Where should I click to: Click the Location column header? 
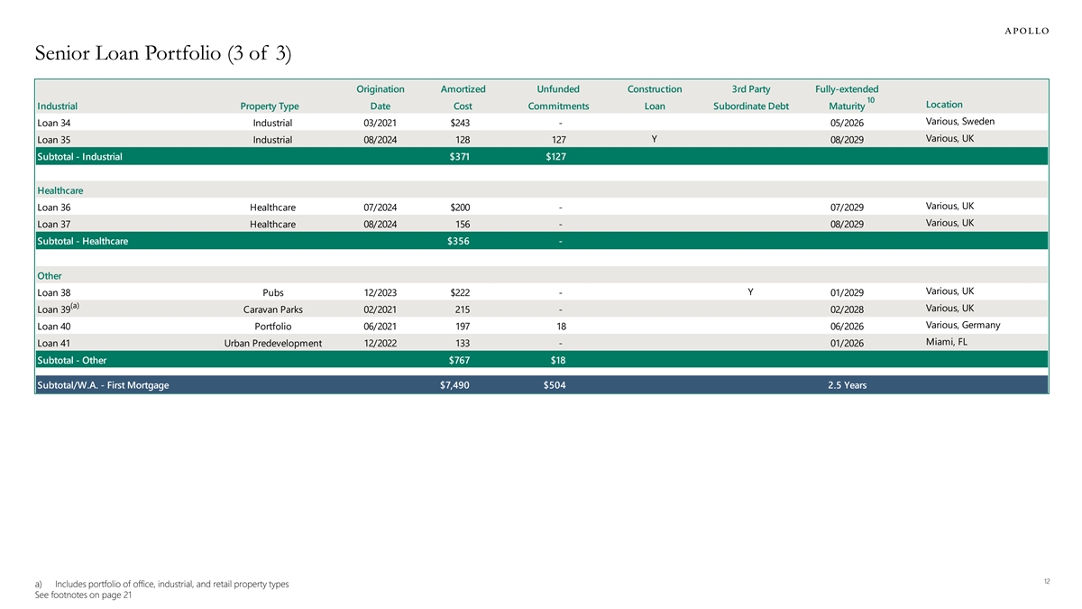click(943, 105)
